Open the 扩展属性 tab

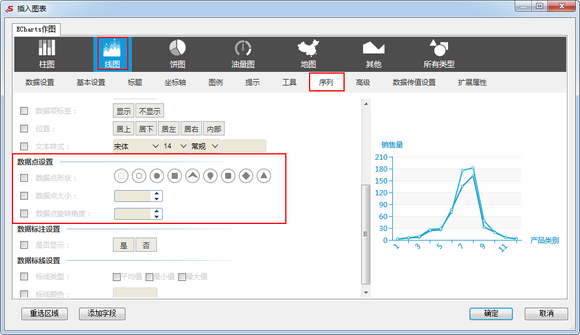pyautogui.click(x=472, y=83)
